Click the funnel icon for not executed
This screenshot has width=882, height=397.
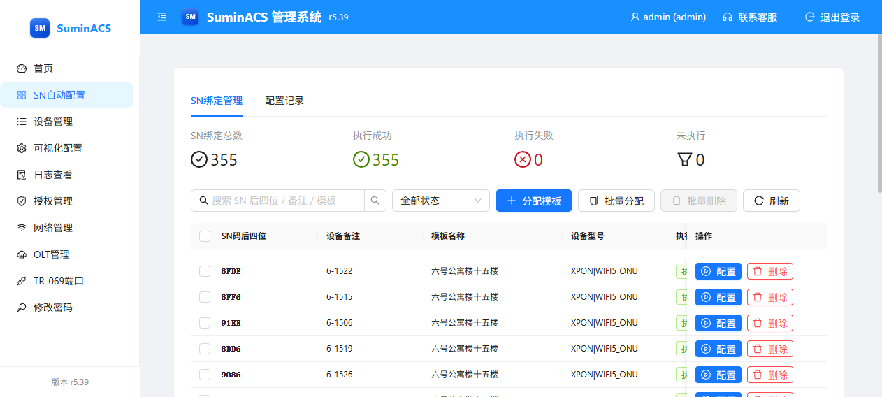point(684,160)
